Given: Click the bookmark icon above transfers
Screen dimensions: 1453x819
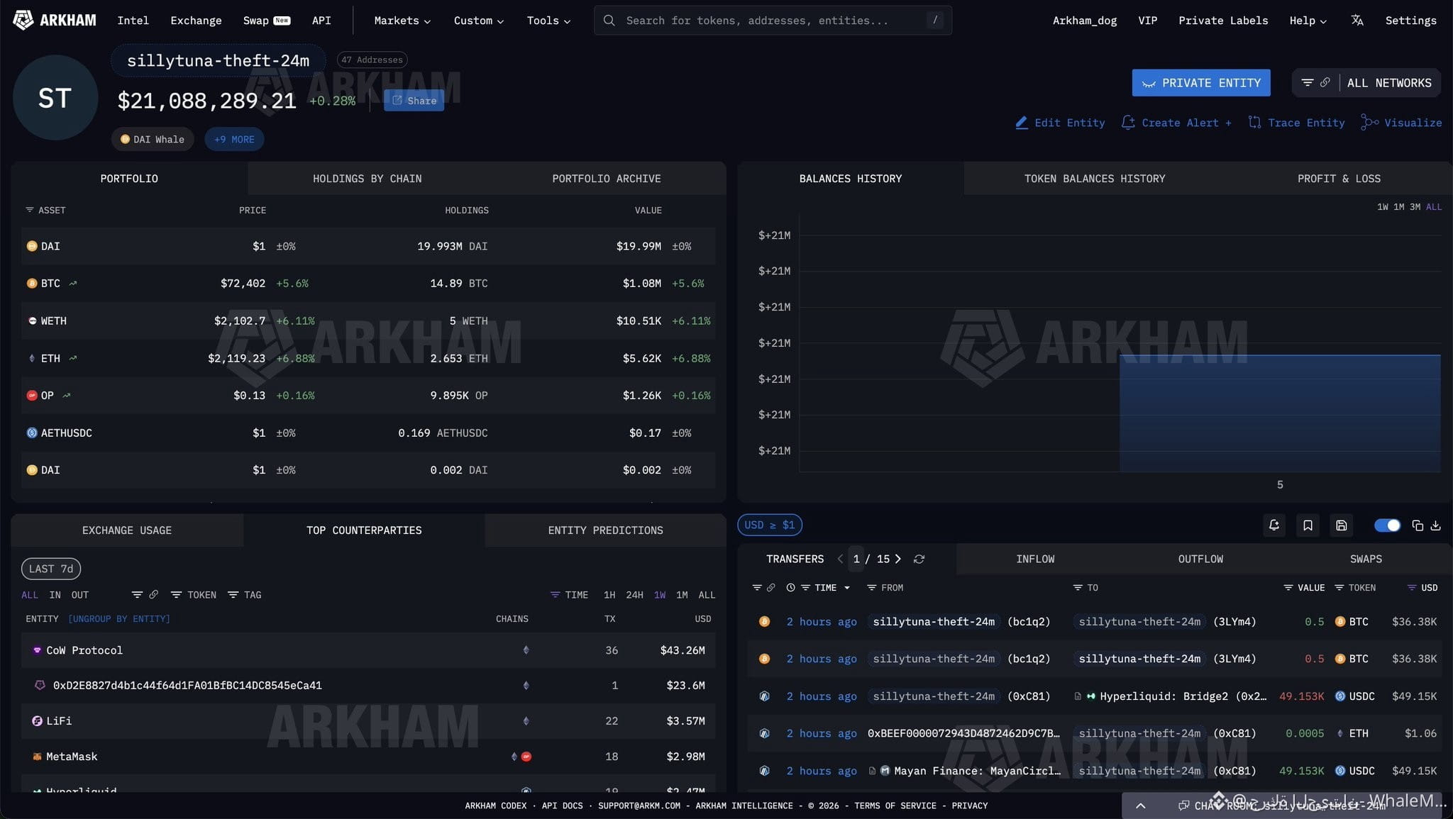Looking at the screenshot, I should pos(1308,525).
